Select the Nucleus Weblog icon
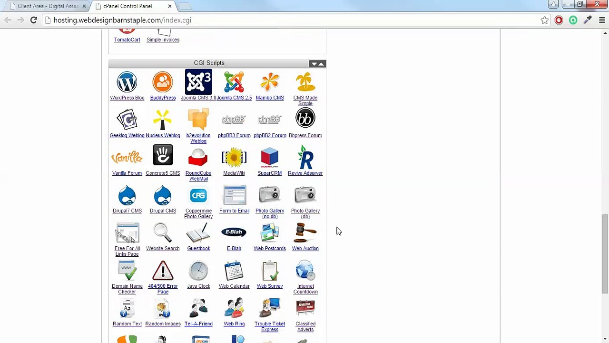Image resolution: width=609 pixels, height=343 pixels. [x=163, y=120]
